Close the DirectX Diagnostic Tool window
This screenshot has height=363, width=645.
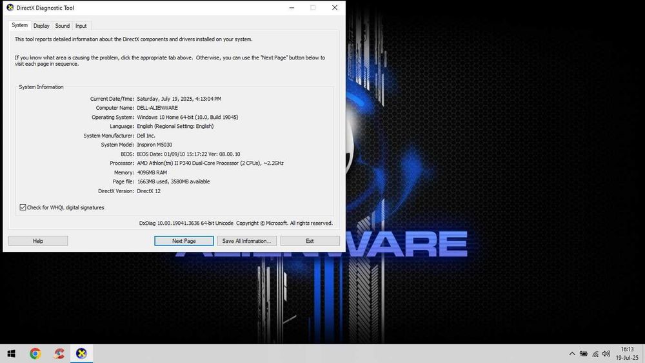[x=334, y=7]
